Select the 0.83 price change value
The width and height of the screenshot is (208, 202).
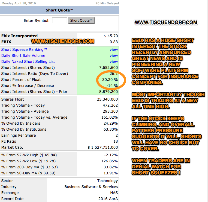point(114,42)
